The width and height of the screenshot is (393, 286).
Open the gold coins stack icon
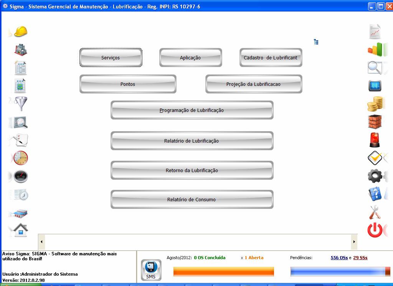point(375,104)
